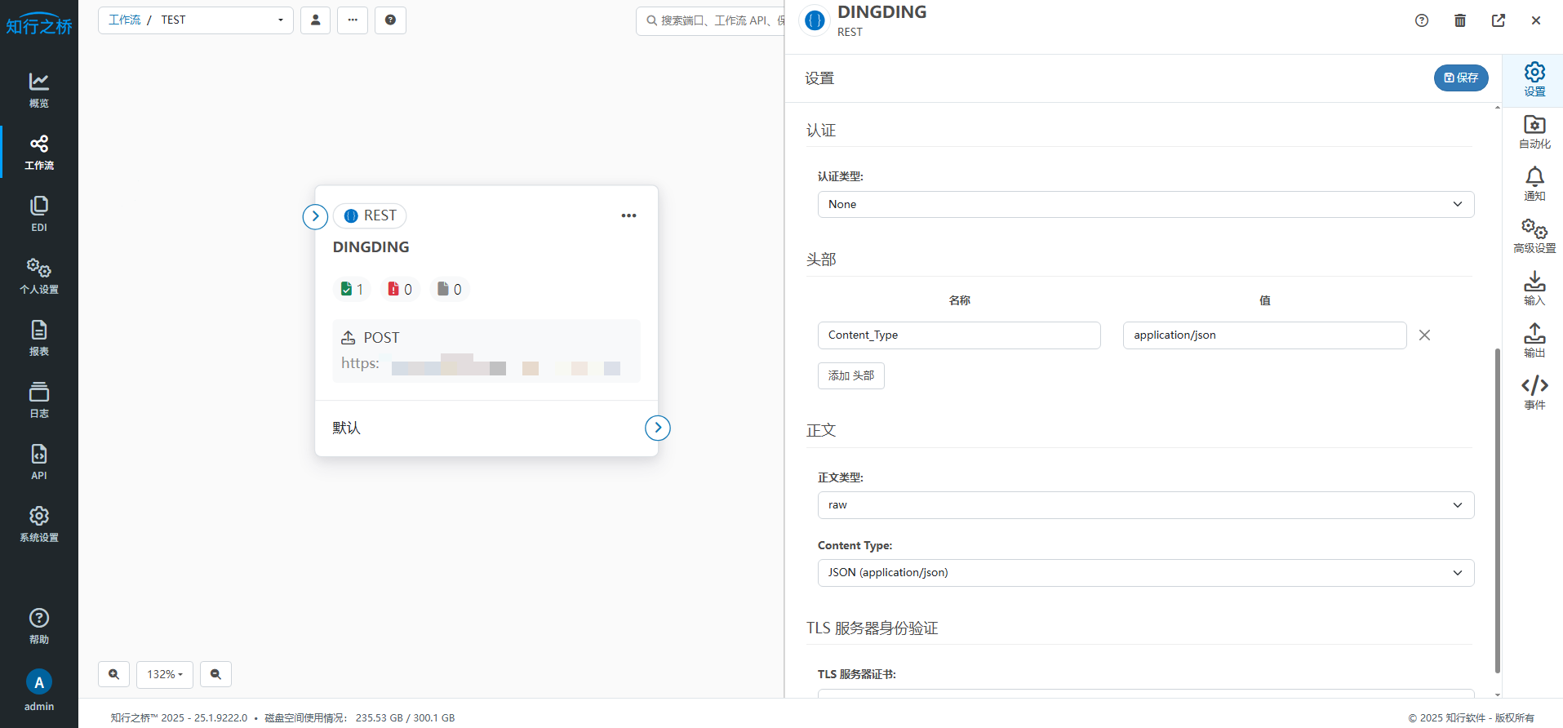Open the 帮助 help sidebar icon

[39, 626]
